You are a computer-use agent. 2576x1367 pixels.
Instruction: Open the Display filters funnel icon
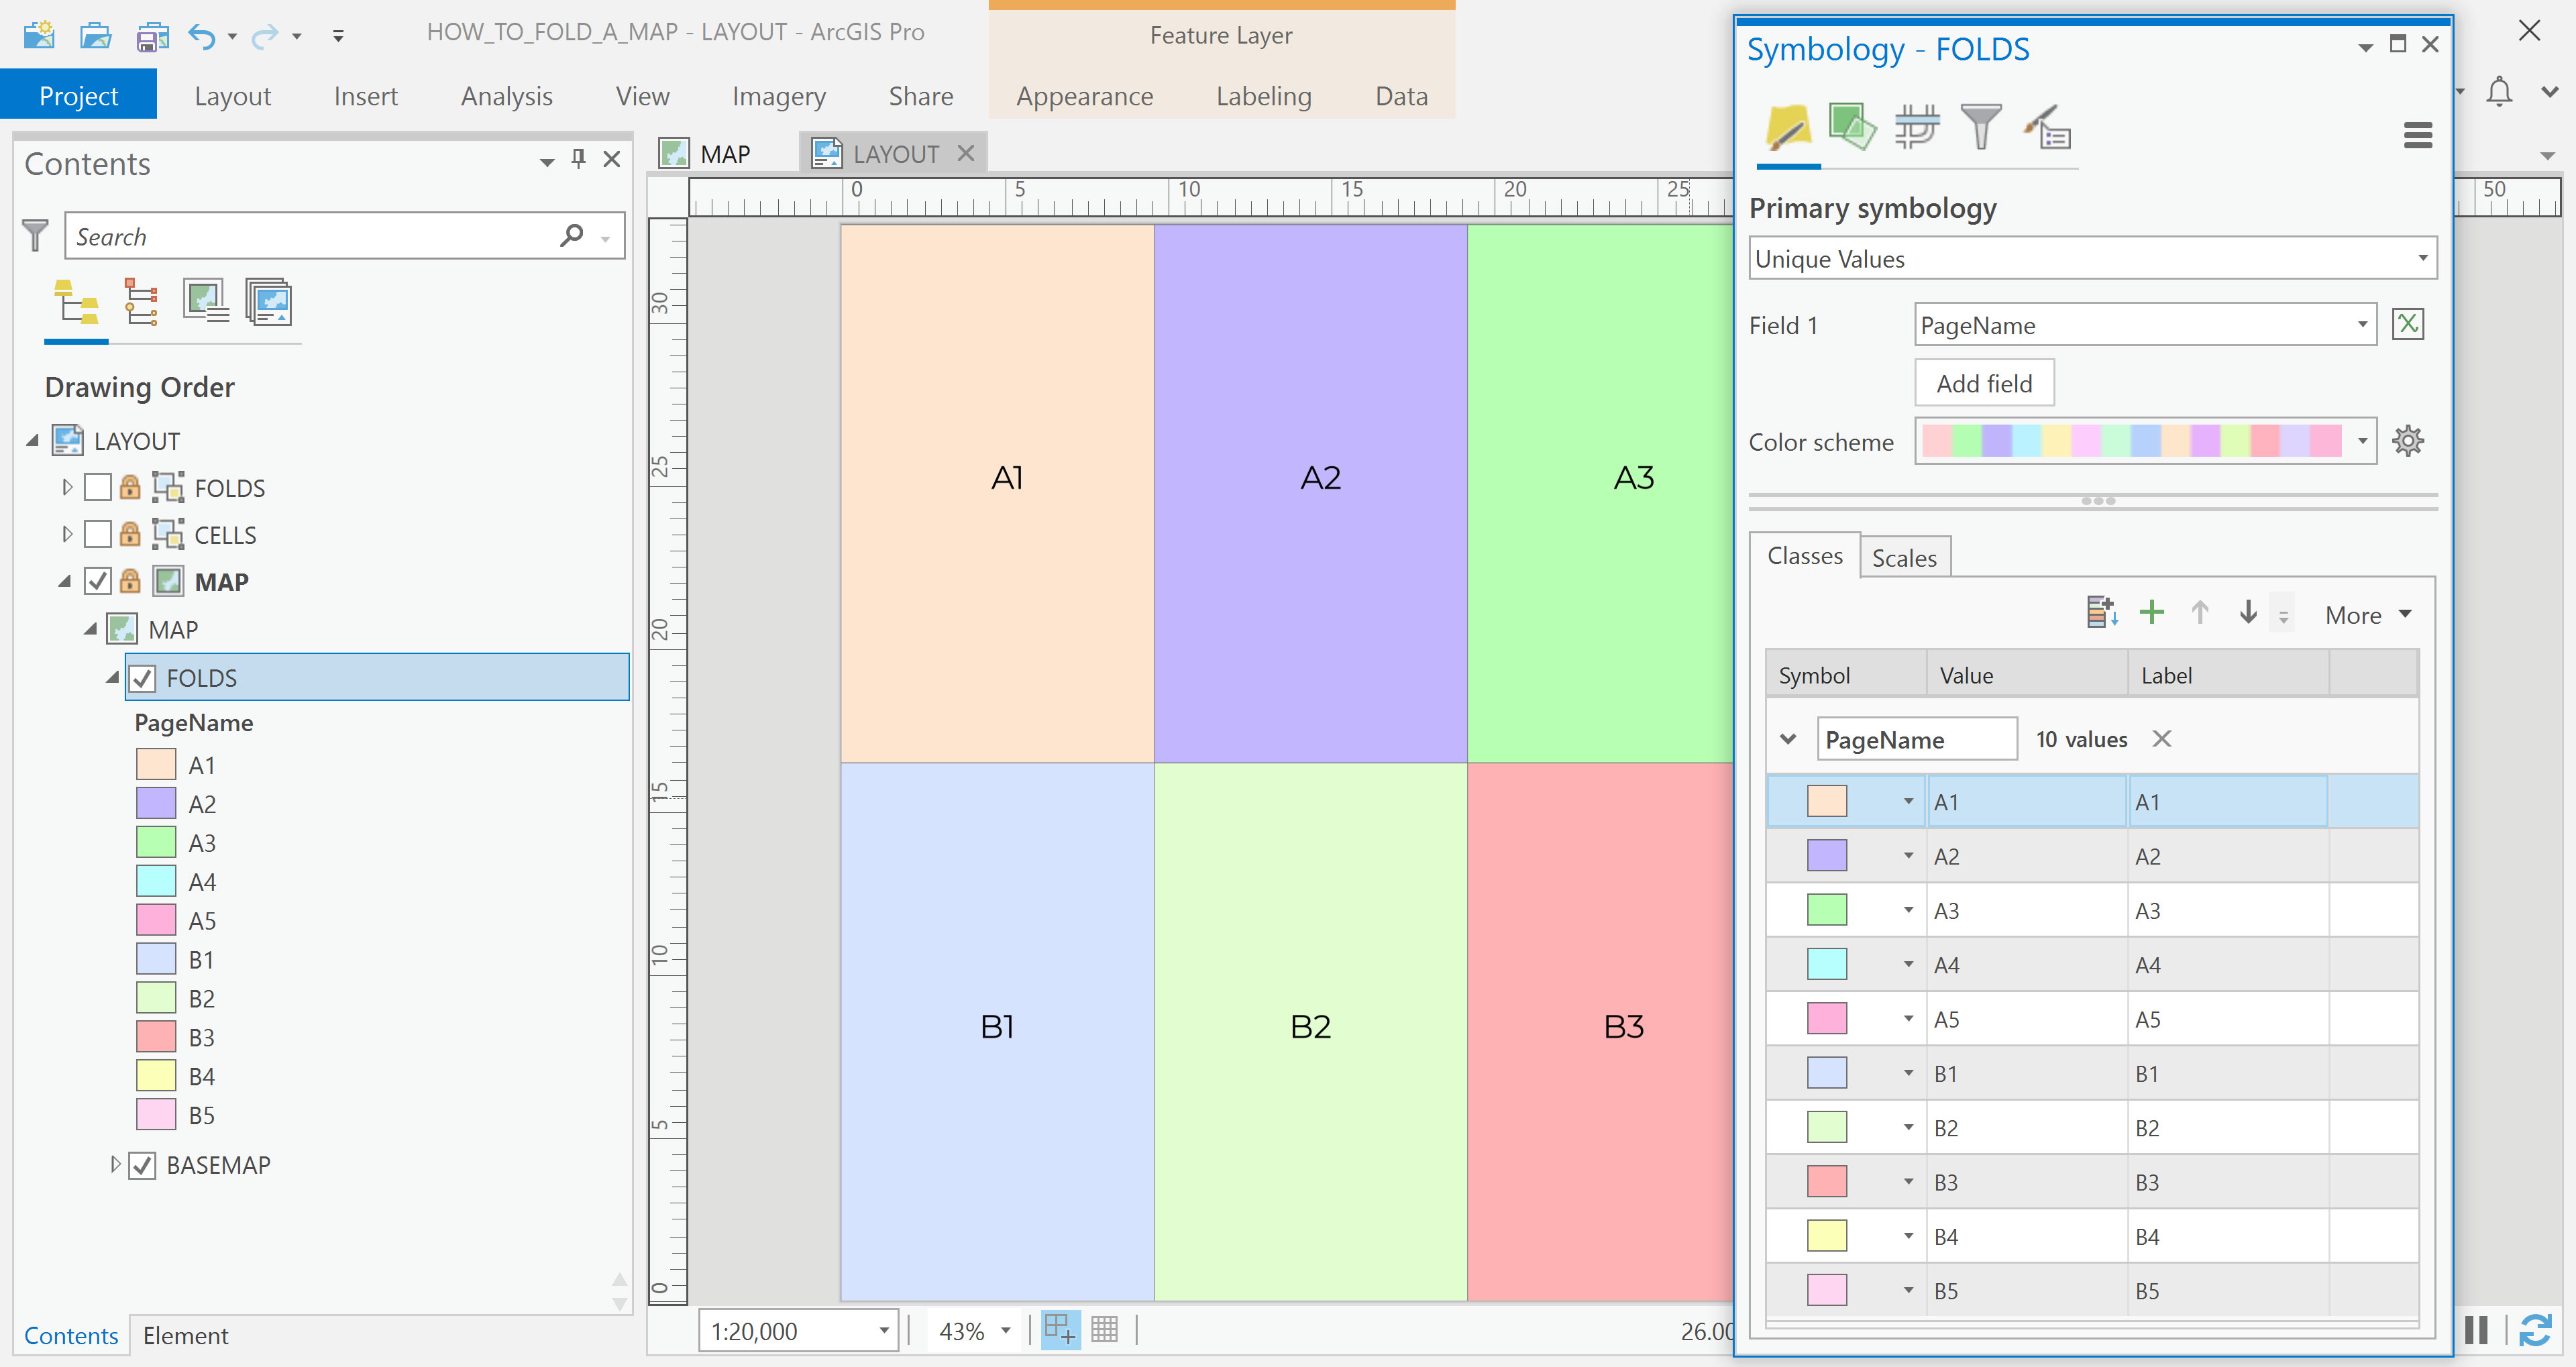pos(1980,128)
